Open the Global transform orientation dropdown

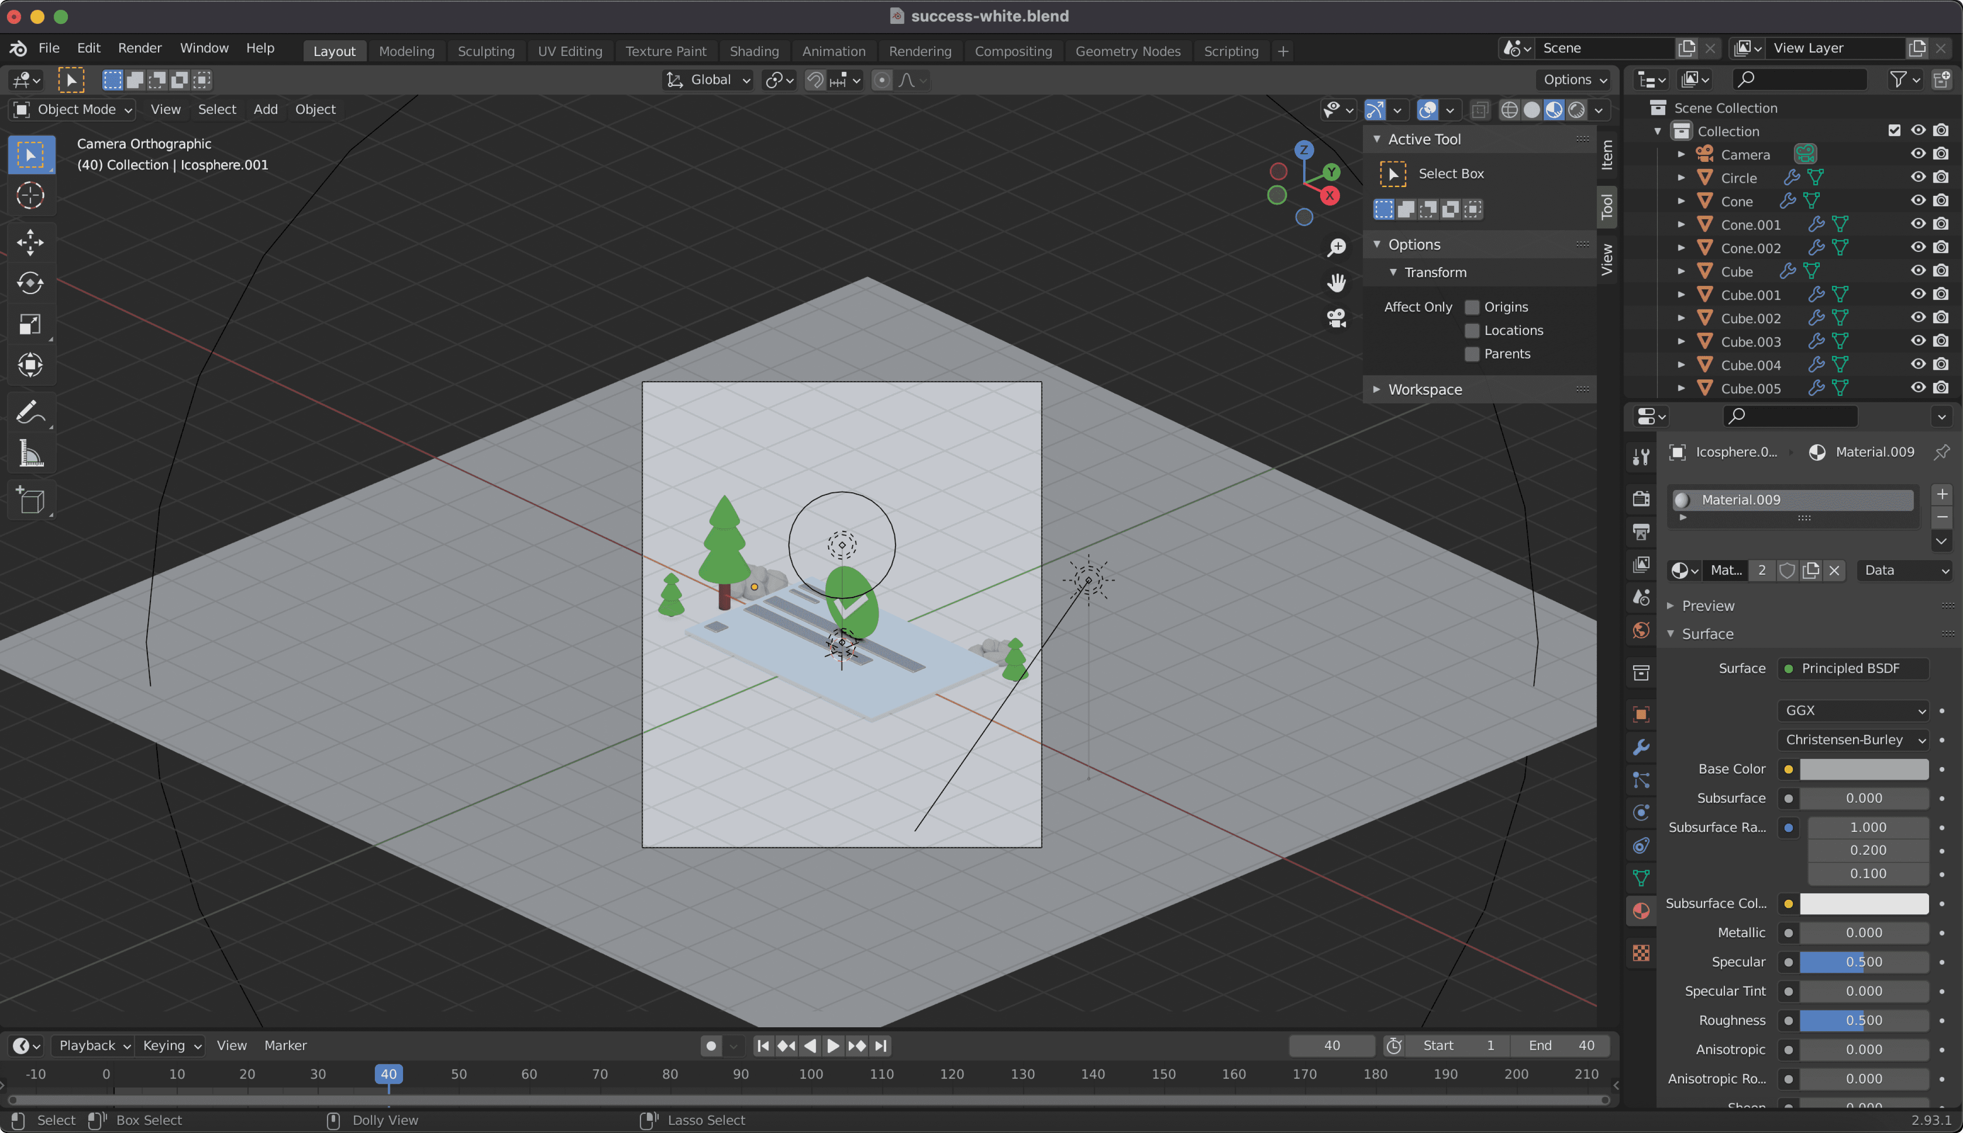tap(708, 80)
